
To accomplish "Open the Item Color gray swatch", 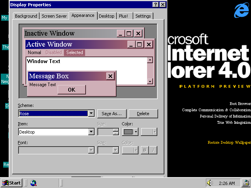I will 128,132.
